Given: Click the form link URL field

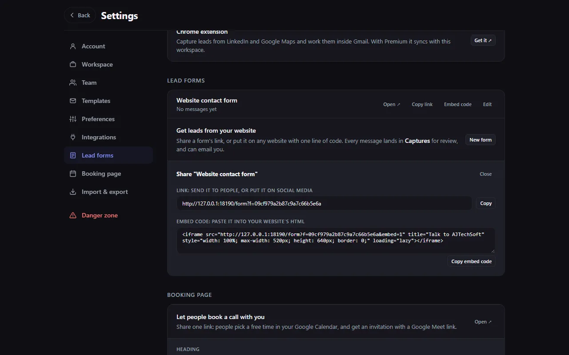Looking at the screenshot, I should (324, 203).
